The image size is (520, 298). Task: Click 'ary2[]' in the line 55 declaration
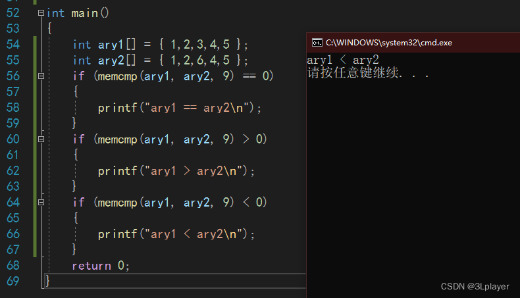[117, 61]
